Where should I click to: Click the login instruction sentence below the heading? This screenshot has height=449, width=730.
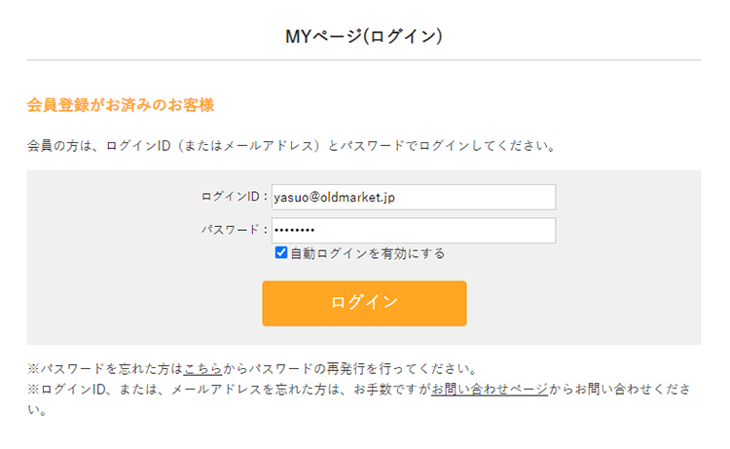click(x=292, y=147)
